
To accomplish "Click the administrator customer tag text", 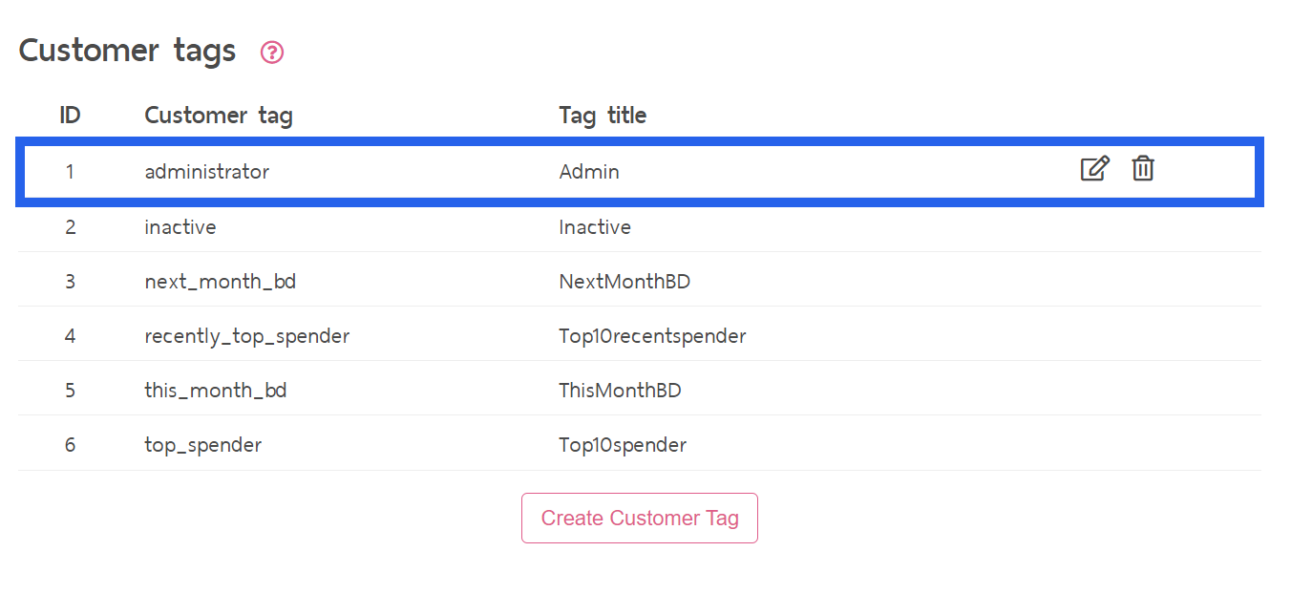I will 207,172.
